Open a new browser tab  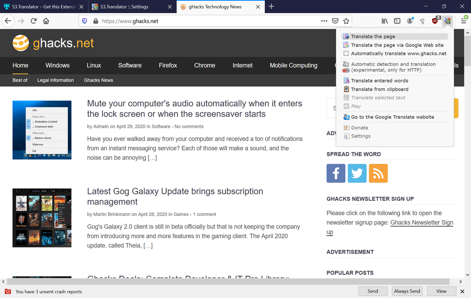(x=271, y=7)
